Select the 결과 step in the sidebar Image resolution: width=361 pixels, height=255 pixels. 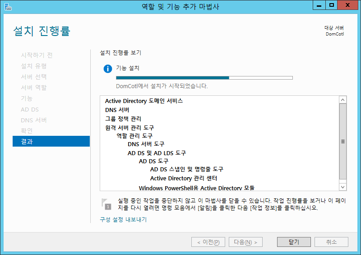51,141
